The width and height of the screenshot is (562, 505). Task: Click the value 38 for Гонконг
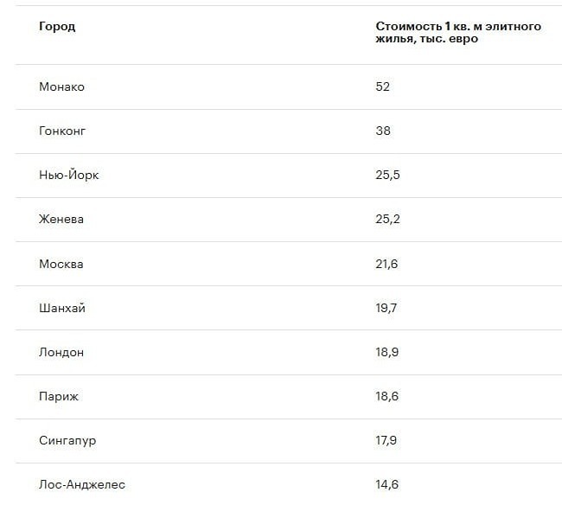pos(383,131)
